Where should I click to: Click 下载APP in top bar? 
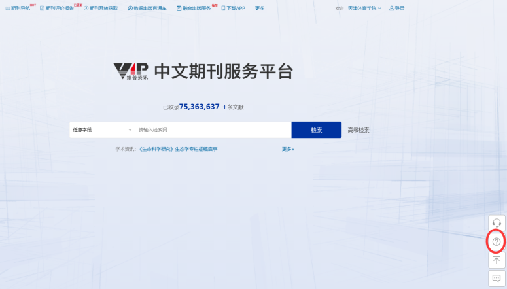(233, 8)
